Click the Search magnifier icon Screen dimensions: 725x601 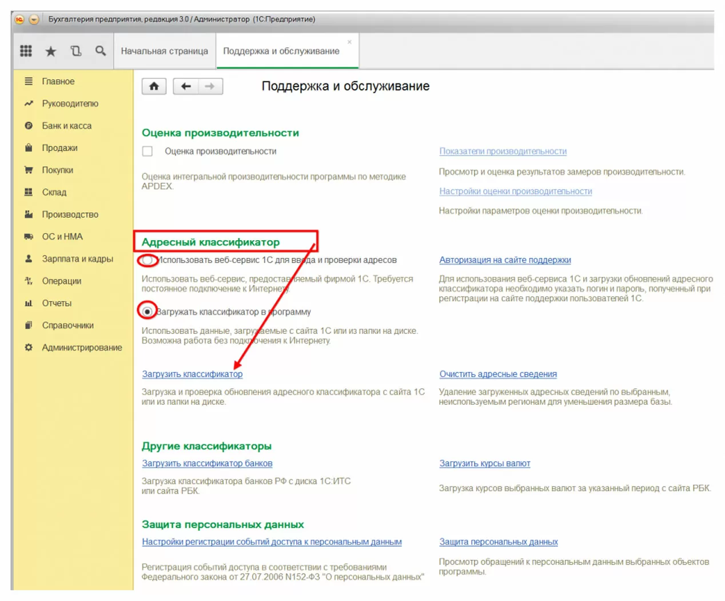pos(101,51)
